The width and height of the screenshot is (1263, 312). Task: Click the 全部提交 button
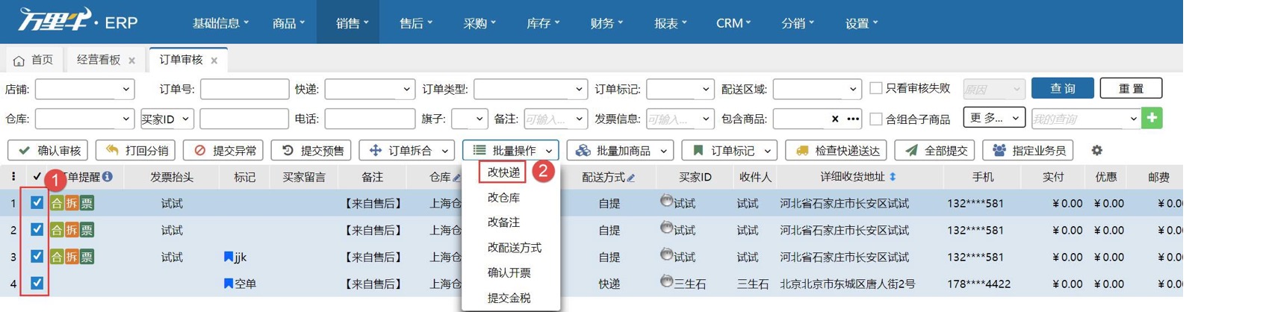934,150
